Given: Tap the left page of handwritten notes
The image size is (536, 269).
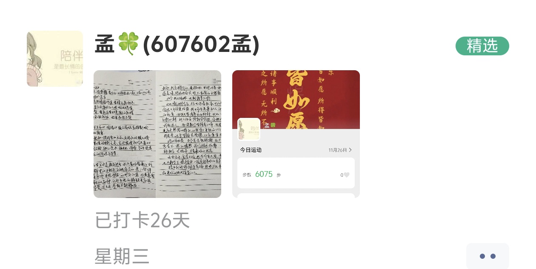Looking at the screenshot, I should [x=125, y=134].
